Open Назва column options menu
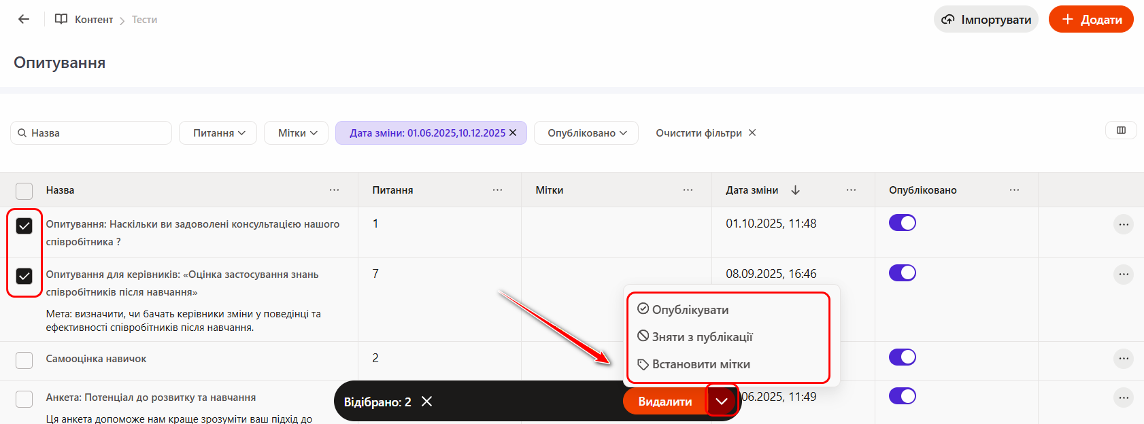 click(334, 190)
